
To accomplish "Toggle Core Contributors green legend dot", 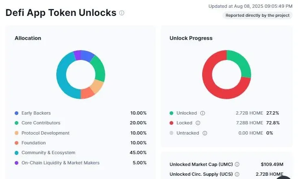I will 17,123.
